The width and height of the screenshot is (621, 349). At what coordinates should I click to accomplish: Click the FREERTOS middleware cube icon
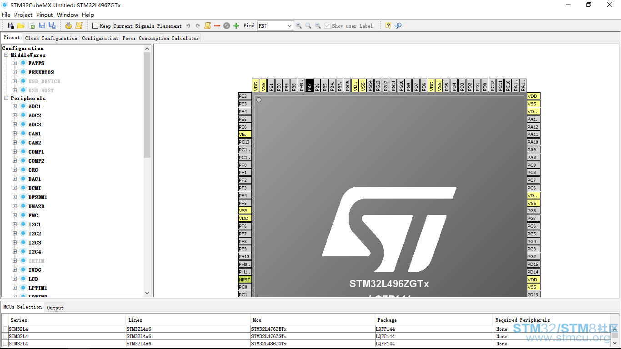[x=23, y=72]
